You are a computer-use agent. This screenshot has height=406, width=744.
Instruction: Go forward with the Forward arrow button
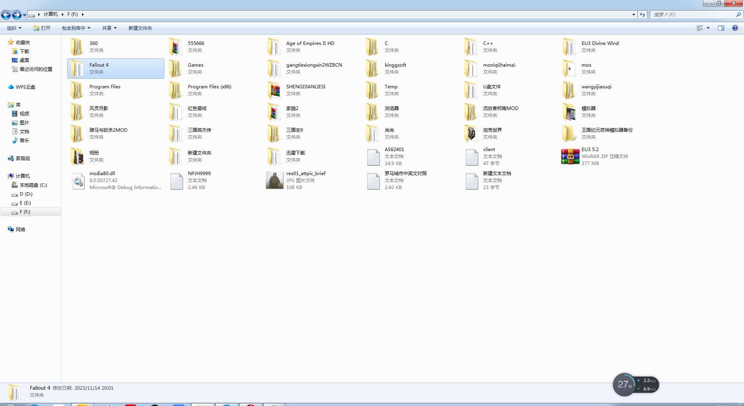coord(17,15)
